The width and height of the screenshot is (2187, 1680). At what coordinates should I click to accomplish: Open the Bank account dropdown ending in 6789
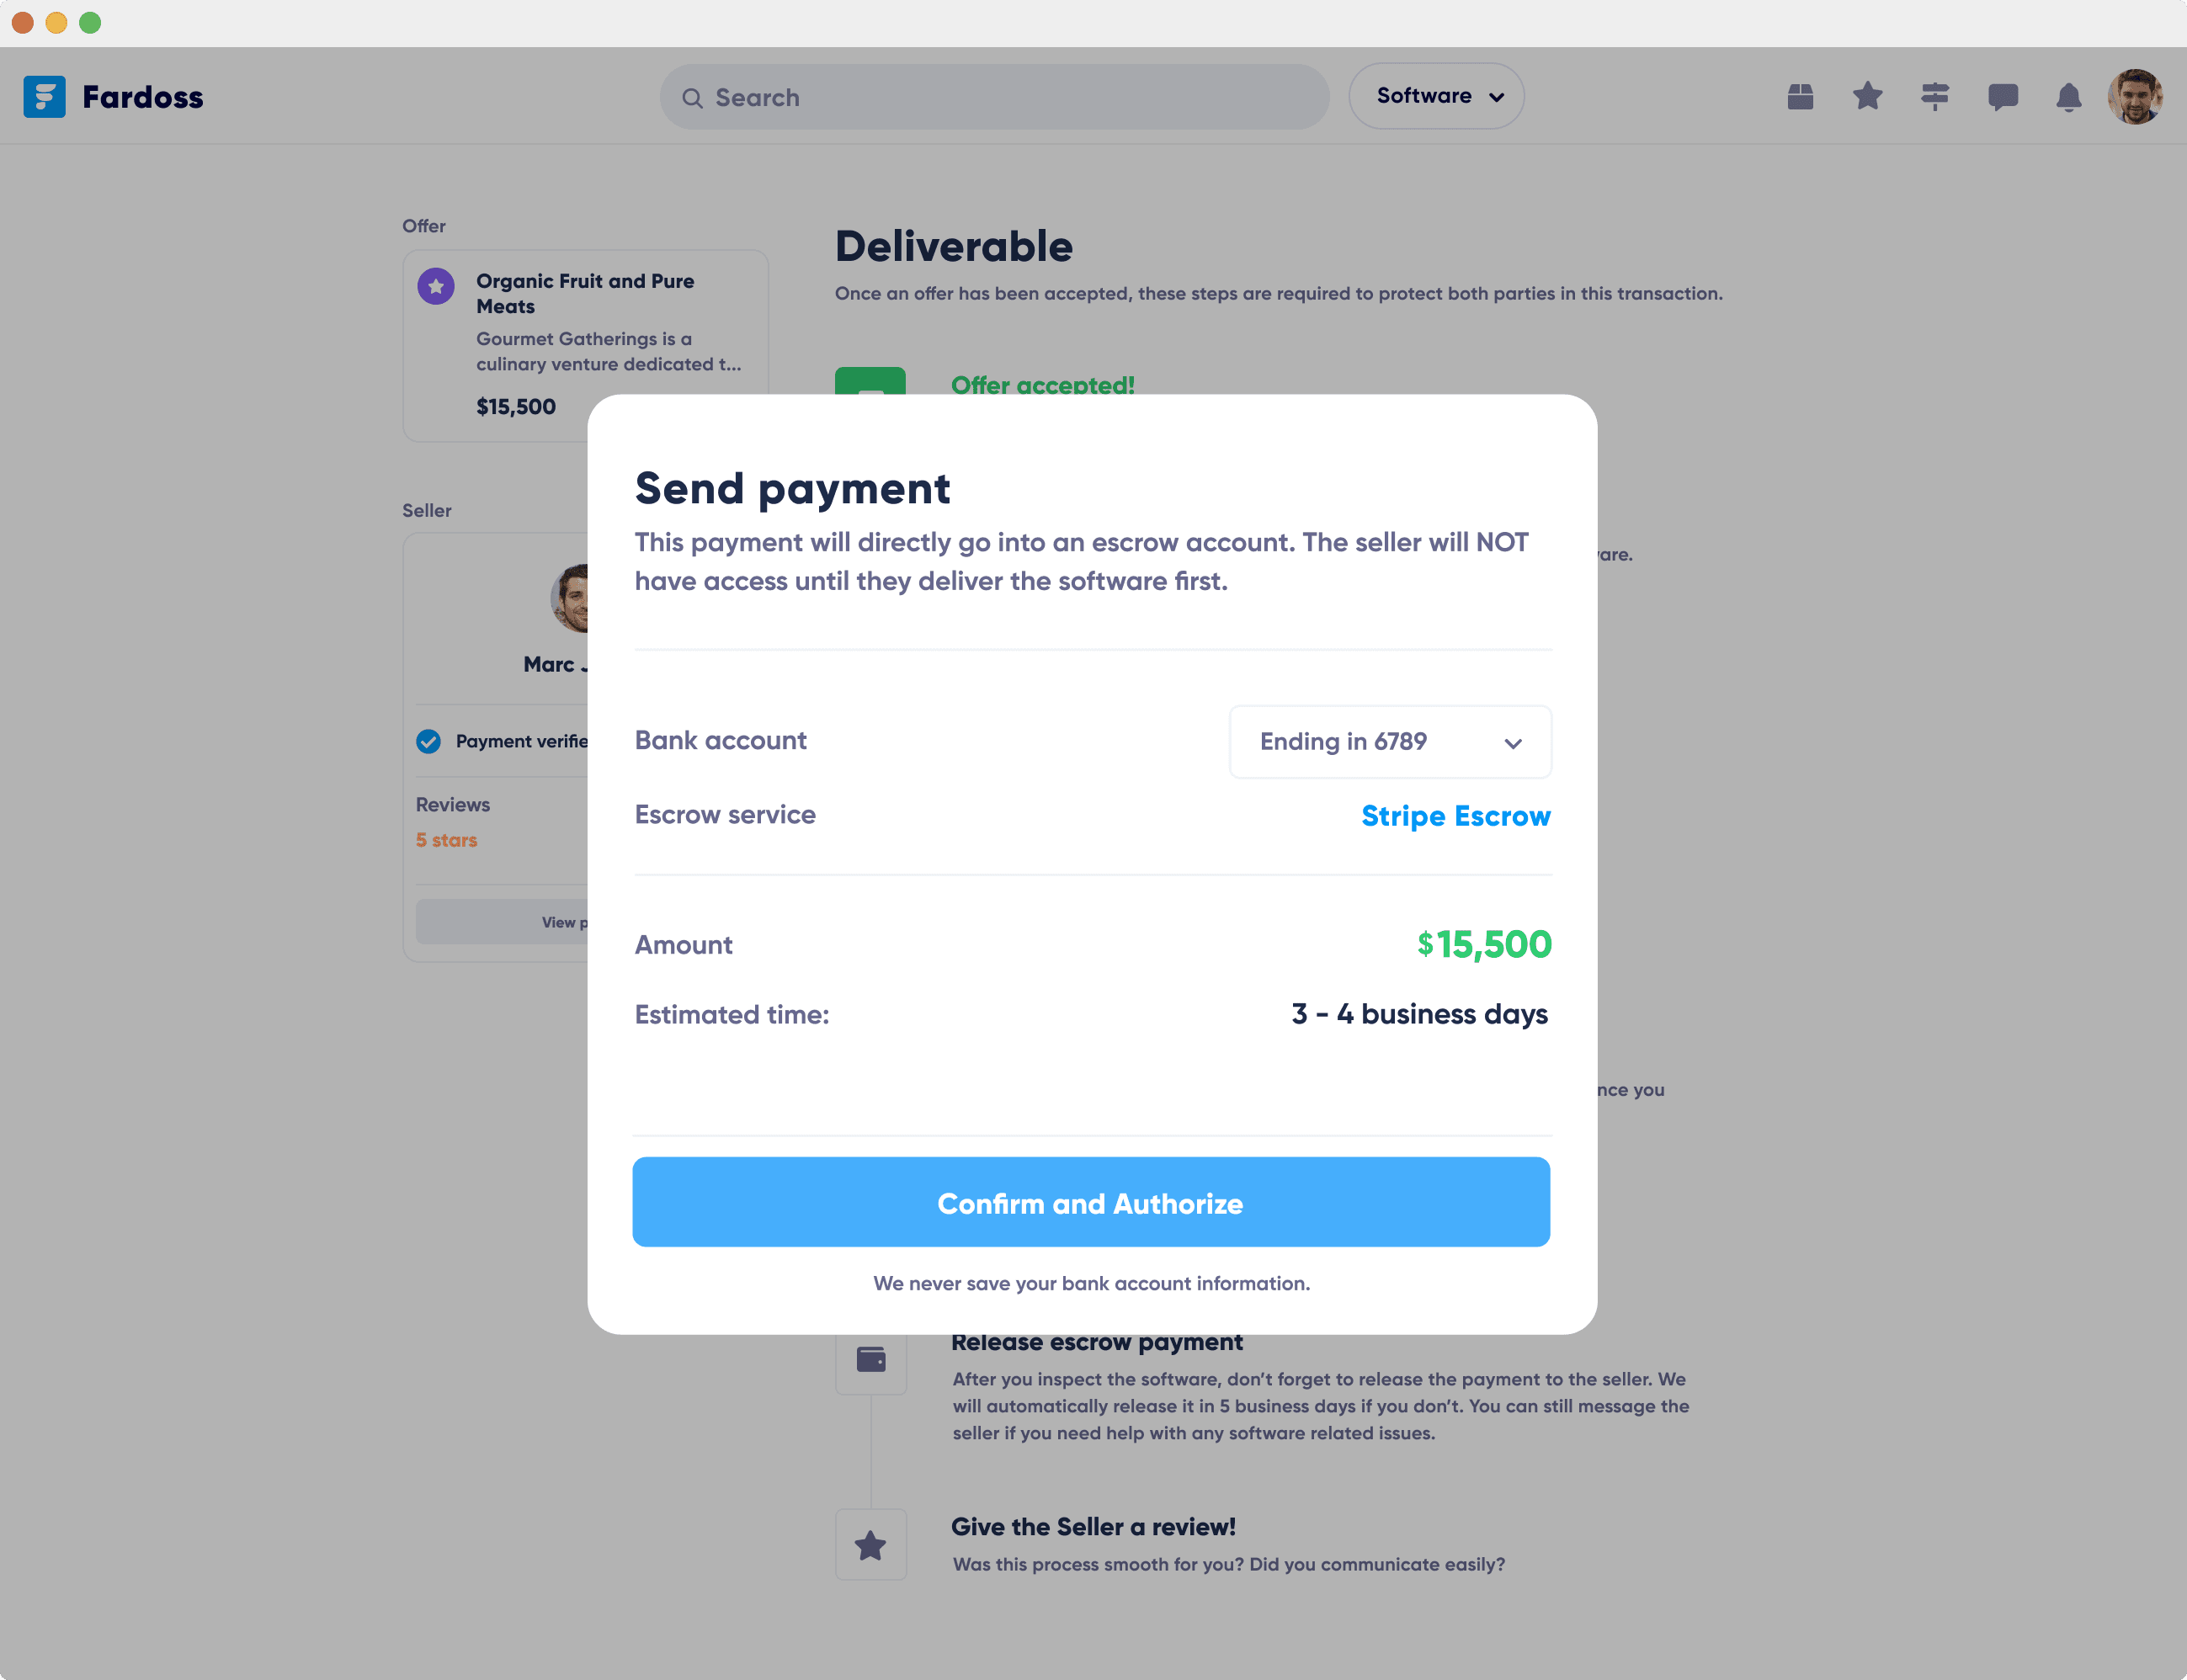coord(1389,741)
